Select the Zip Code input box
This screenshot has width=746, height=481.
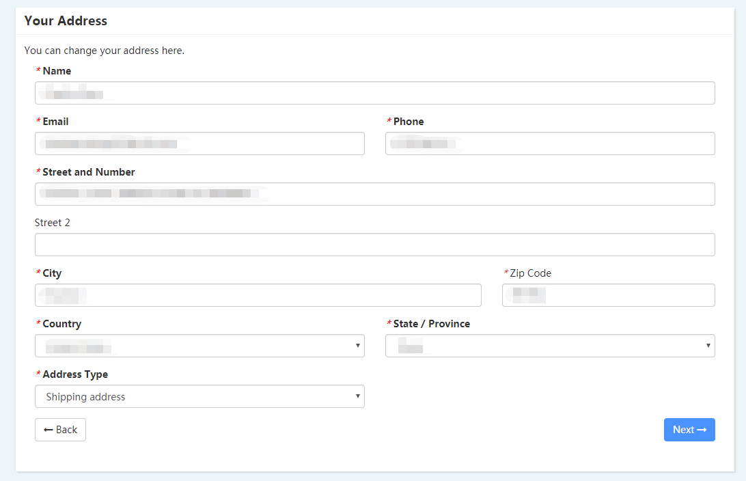[x=608, y=295]
